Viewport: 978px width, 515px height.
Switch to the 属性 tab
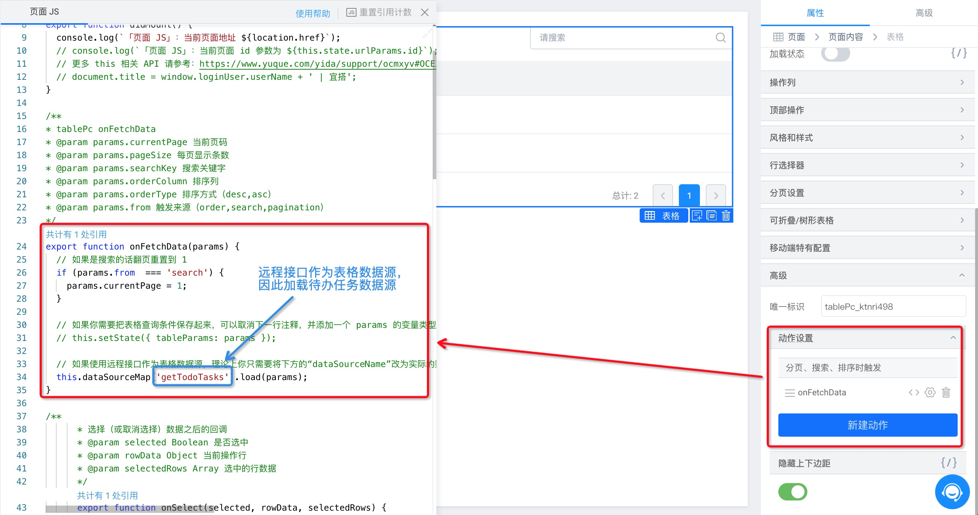tap(815, 13)
